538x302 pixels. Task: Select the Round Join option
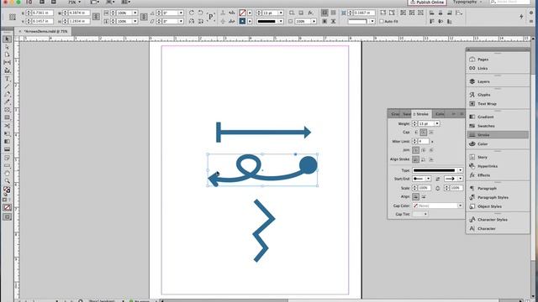424,150
